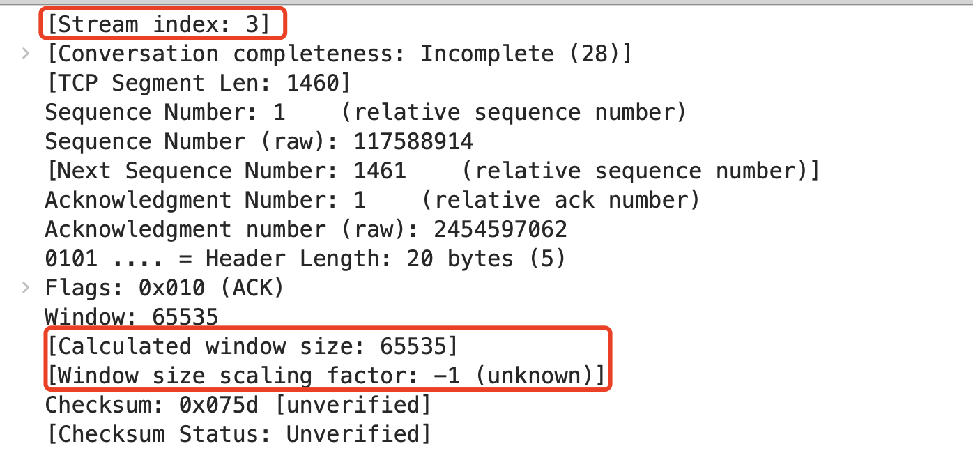Expand the Conversation completeness row
Viewport: 973px width, 453px height.
26,54
